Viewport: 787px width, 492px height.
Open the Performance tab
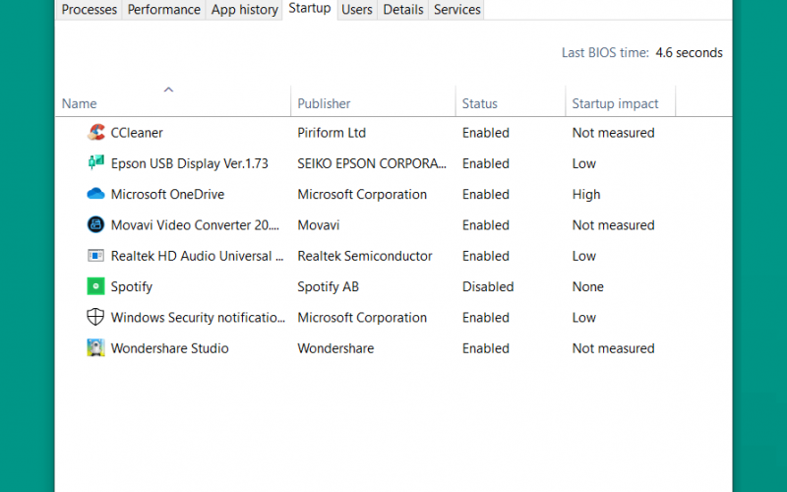164,10
